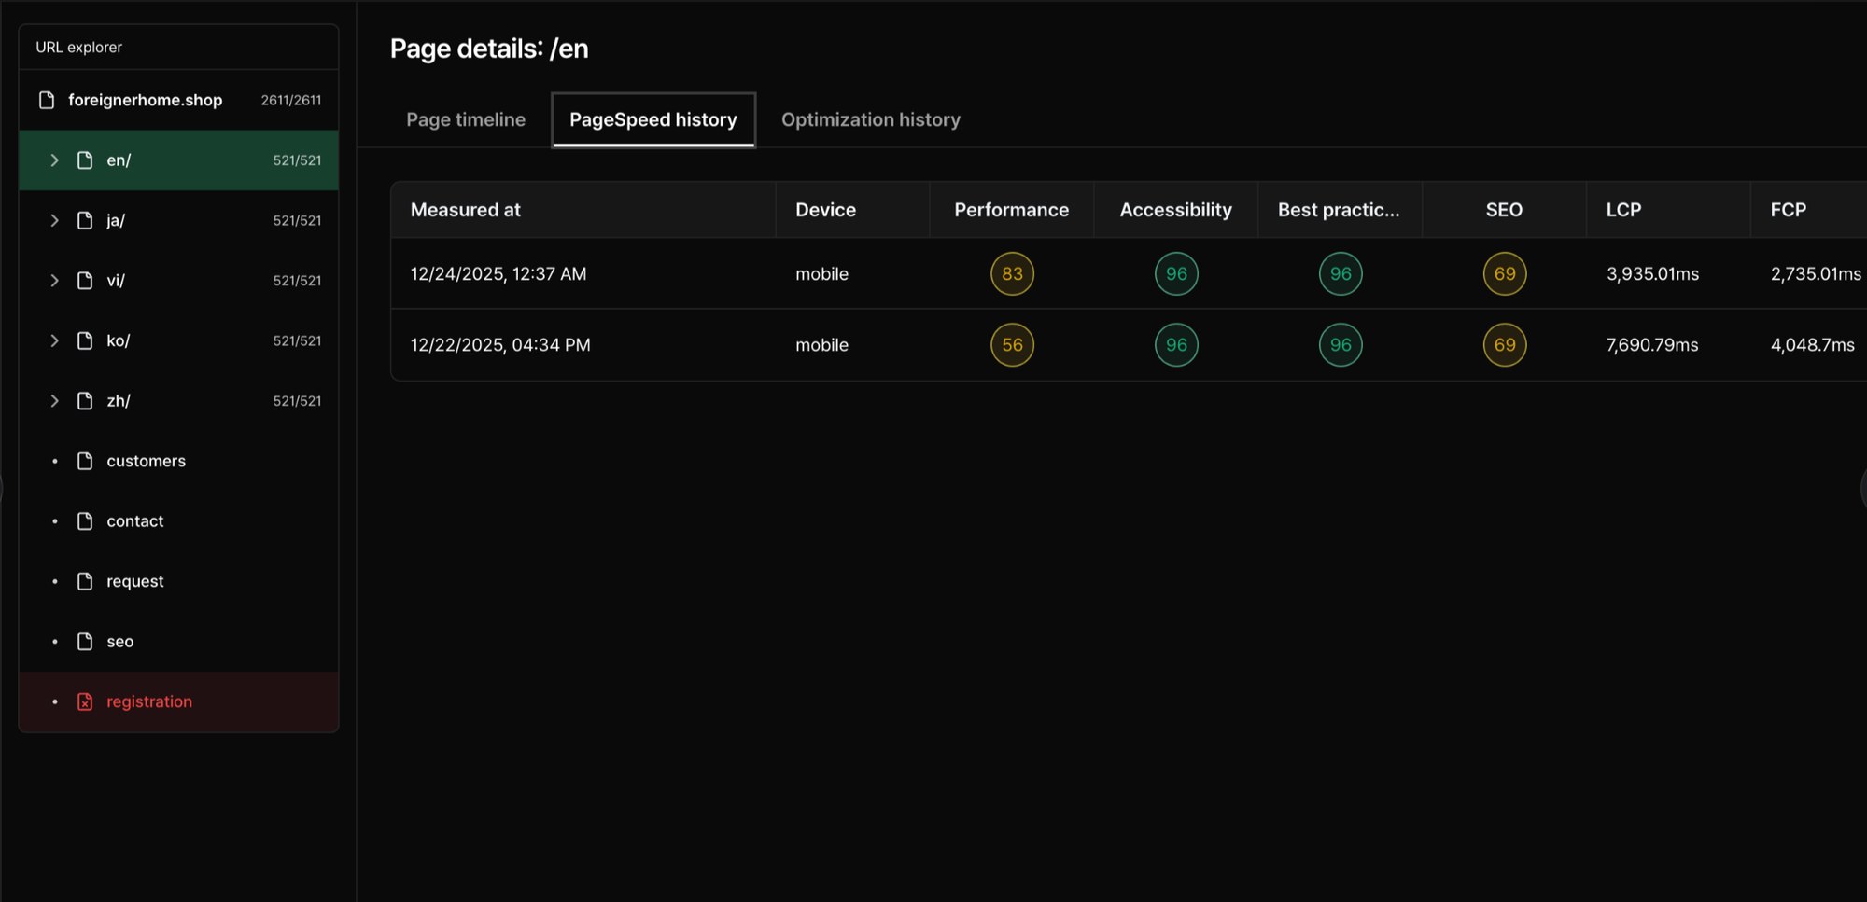
Task: Click the ja/ page icon
Action: [x=85, y=220]
